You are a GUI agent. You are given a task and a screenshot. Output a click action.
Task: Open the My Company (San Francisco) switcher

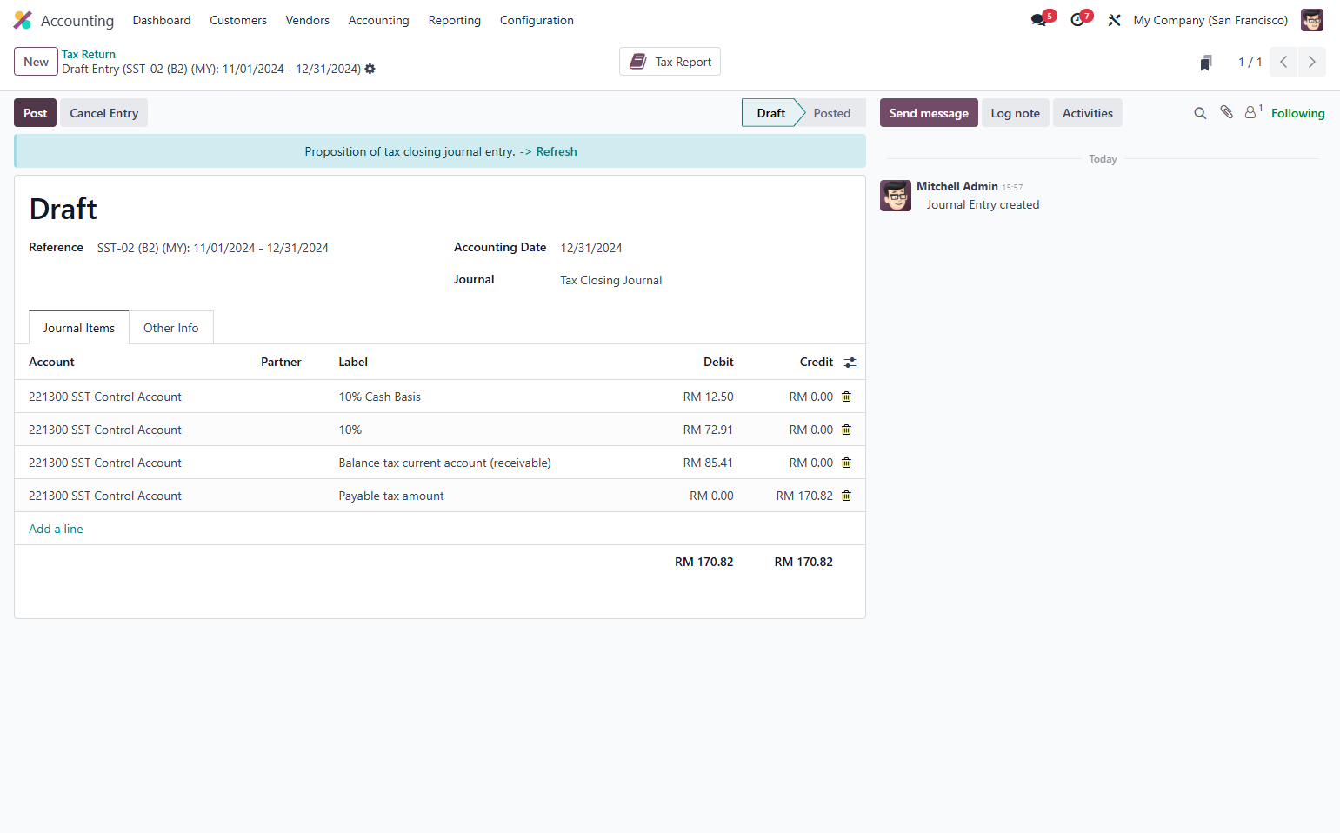(1210, 20)
